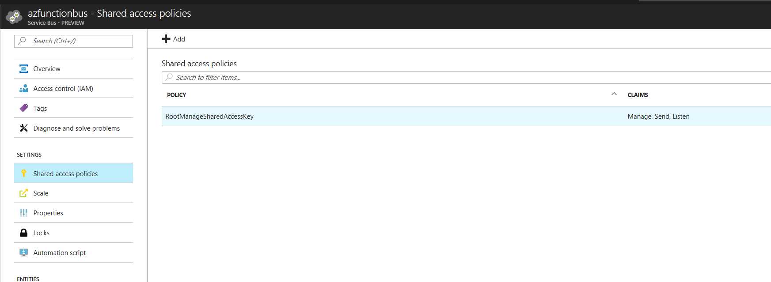Click the Overview icon in sidebar
This screenshot has height=282, width=771.
(23, 68)
